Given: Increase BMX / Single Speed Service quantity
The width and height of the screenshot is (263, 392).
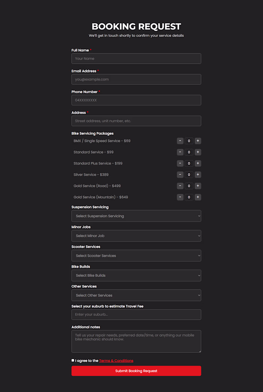Looking at the screenshot, I should coord(198,140).
